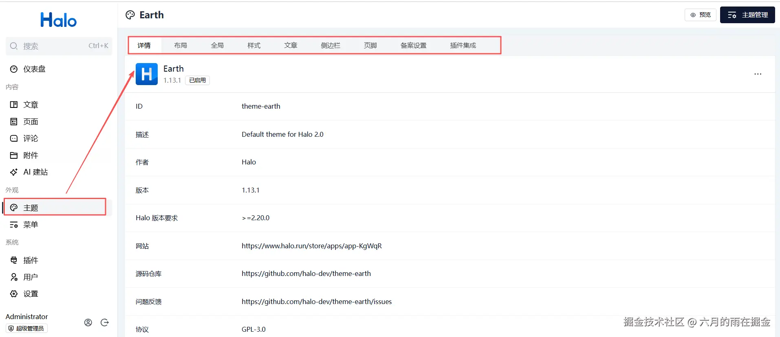Open the halo.run store website link
The width and height of the screenshot is (780, 337).
click(x=312, y=246)
